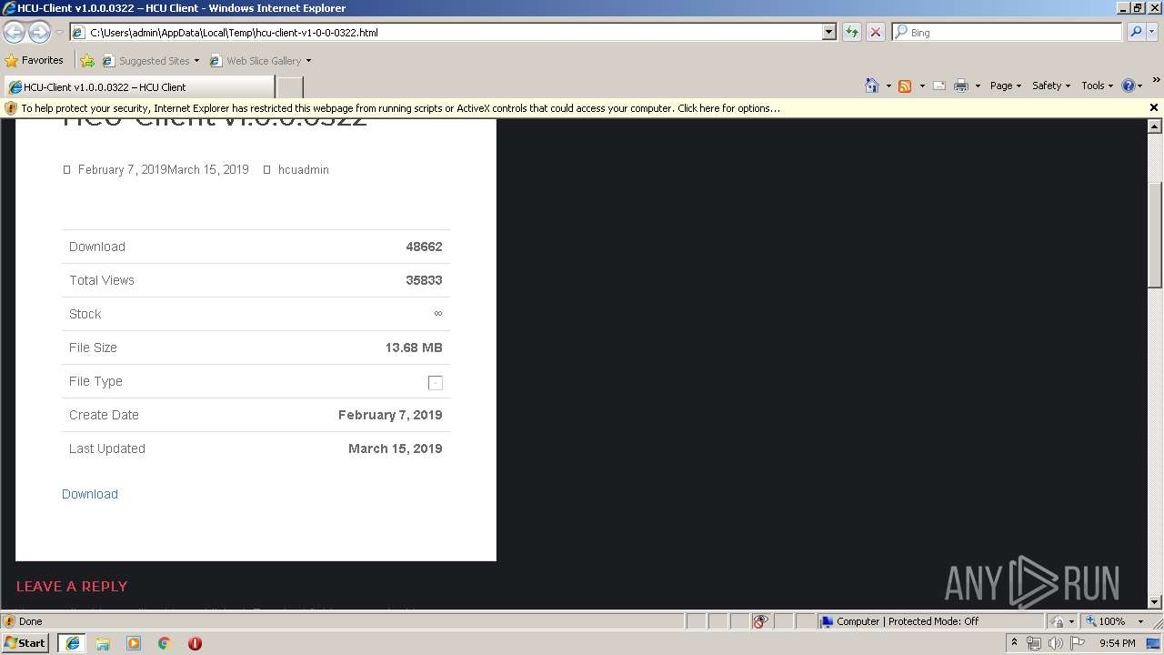Click the LEAVE A REPLY heading

click(x=72, y=587)
